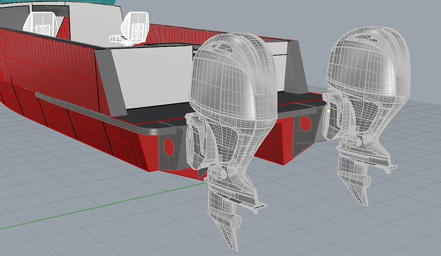Select the red circle on the left transom
Screen dimensions: 441x256
pyautogui.click(x=169, y=146)
